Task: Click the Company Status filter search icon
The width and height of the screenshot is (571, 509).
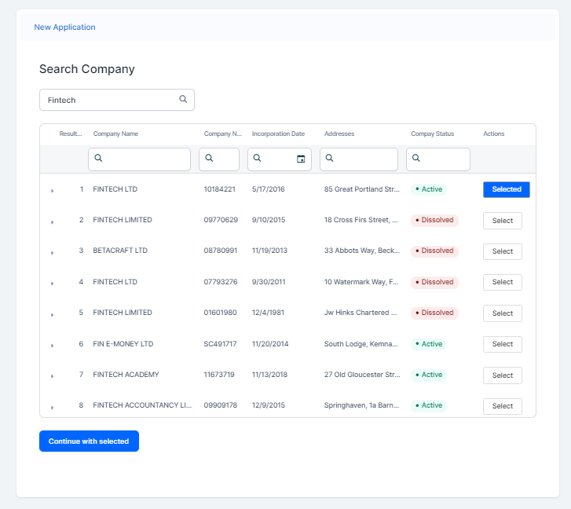Action: 416,159
